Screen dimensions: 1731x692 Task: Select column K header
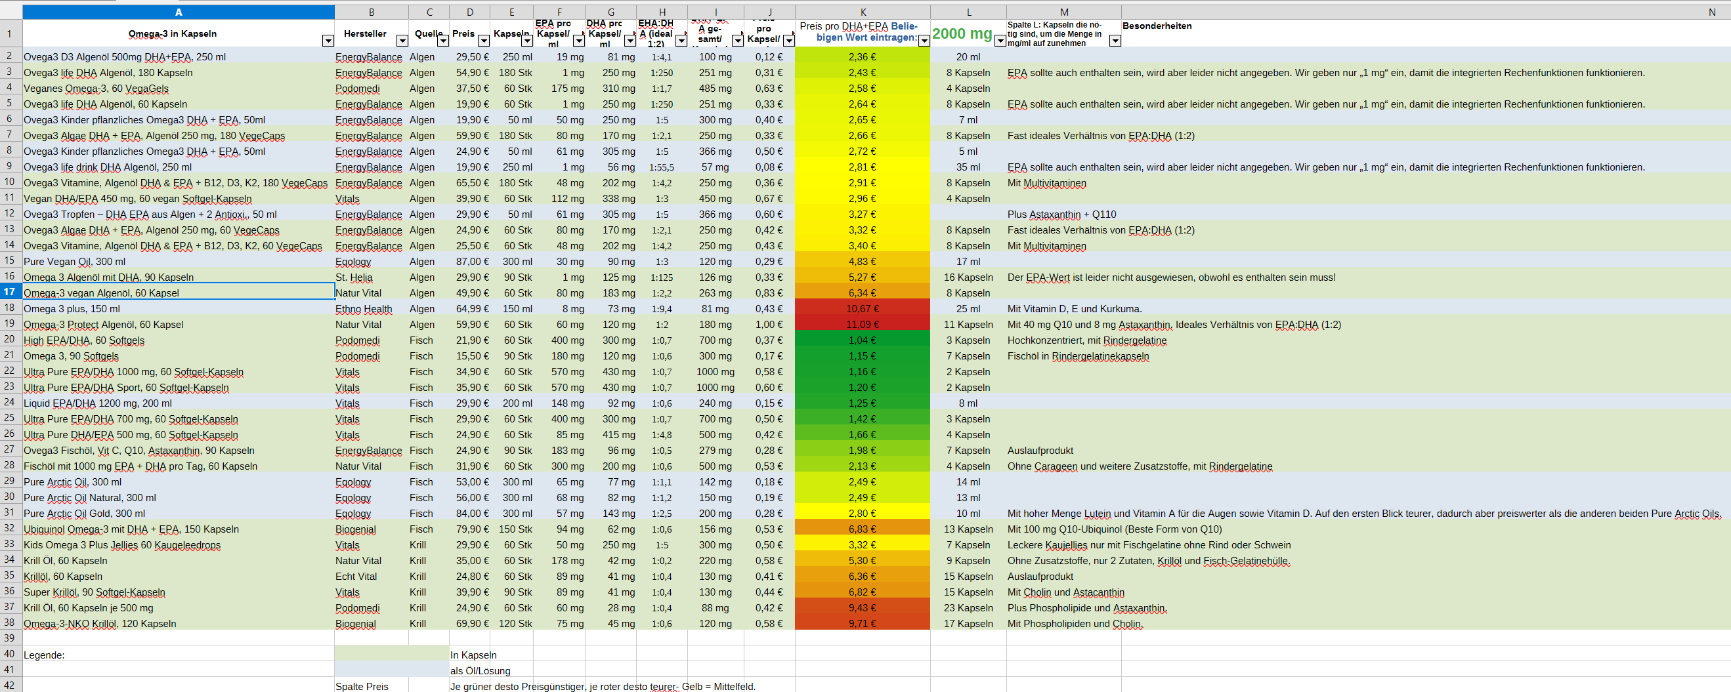862,12
